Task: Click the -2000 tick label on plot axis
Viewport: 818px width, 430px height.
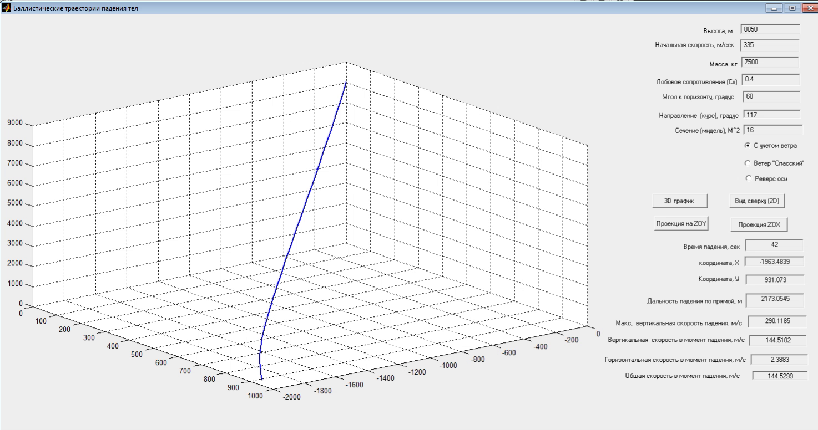Action: [291, 397]
